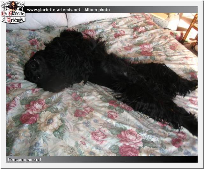204x169 pixels.
Task: Click the white object beside the chair
Action: [174, 22]
